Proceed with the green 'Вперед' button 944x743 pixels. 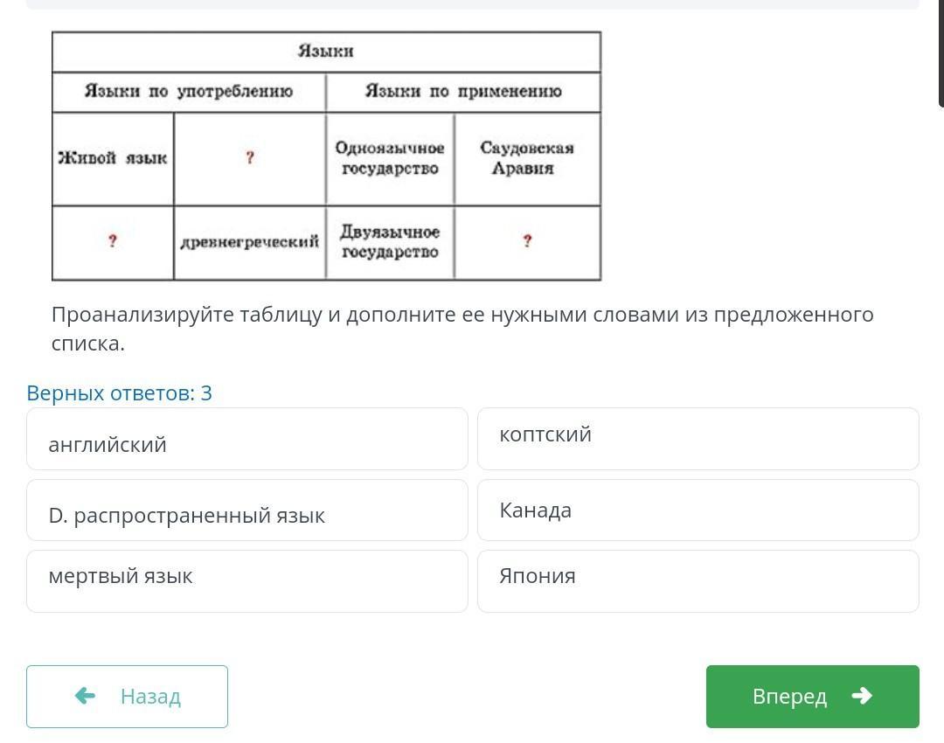(812, 697)
